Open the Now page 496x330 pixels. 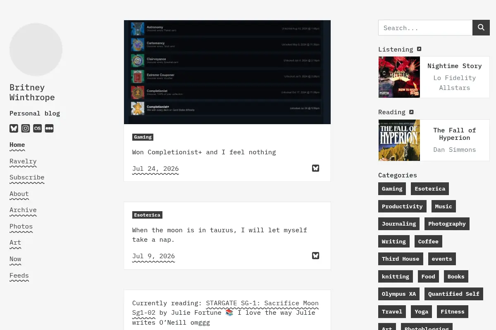click(15, 259)
